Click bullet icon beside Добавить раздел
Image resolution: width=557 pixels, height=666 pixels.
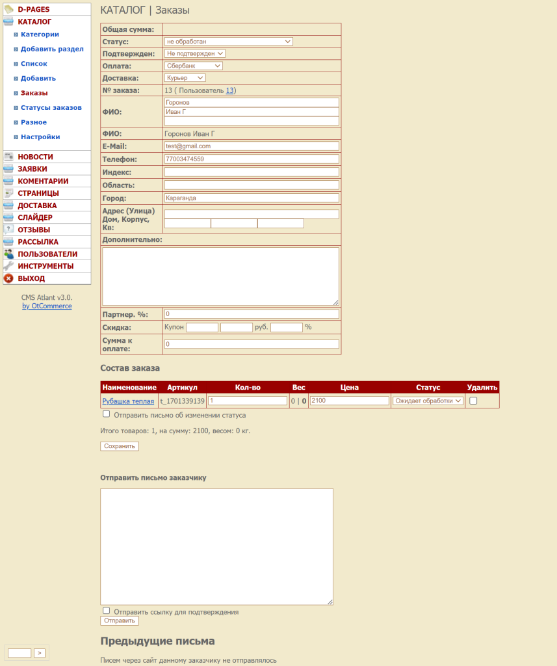click(x=16, y=49)
